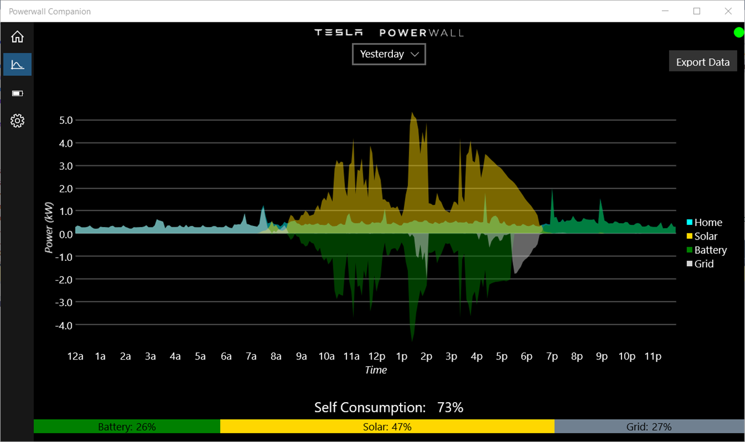Click the 5.0 power axis label

(66, 120)
